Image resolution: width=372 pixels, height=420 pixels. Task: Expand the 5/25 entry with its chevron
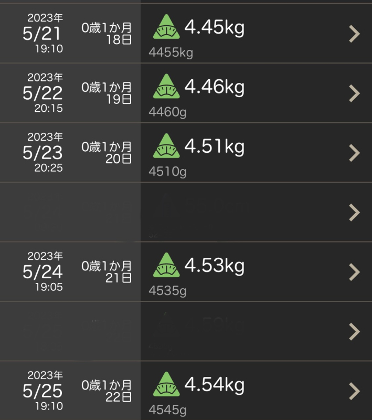[355, 391]
